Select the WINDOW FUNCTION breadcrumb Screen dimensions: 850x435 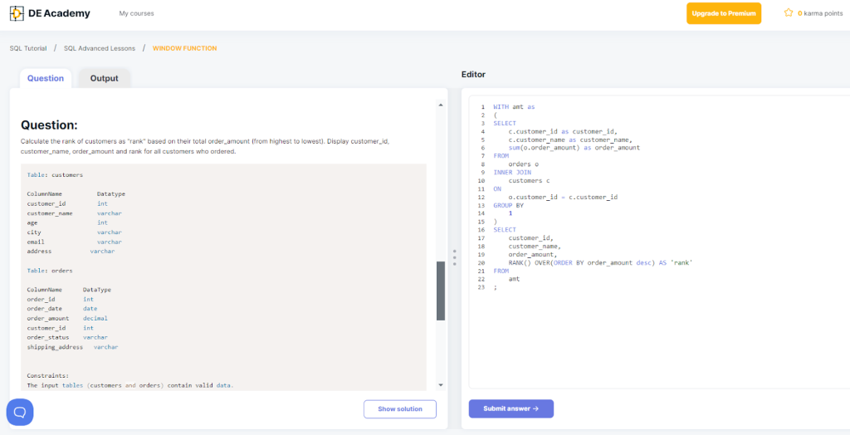(184, 48)
